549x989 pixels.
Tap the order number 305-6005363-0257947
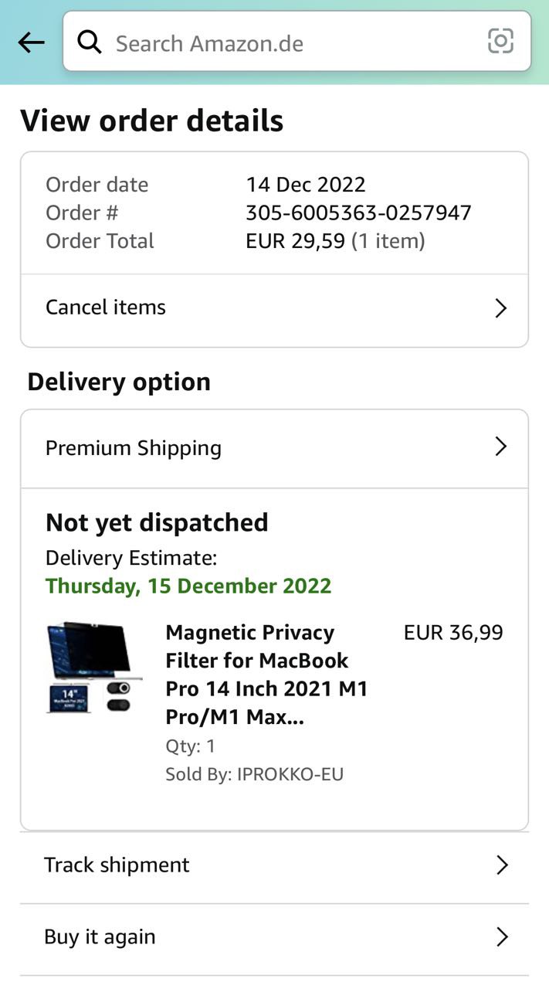point(358,212)
